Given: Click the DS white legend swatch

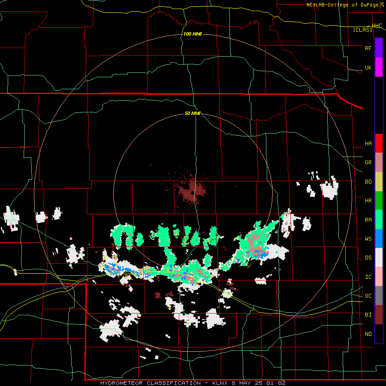Looking at the screenshot, I should coord(379,257).
